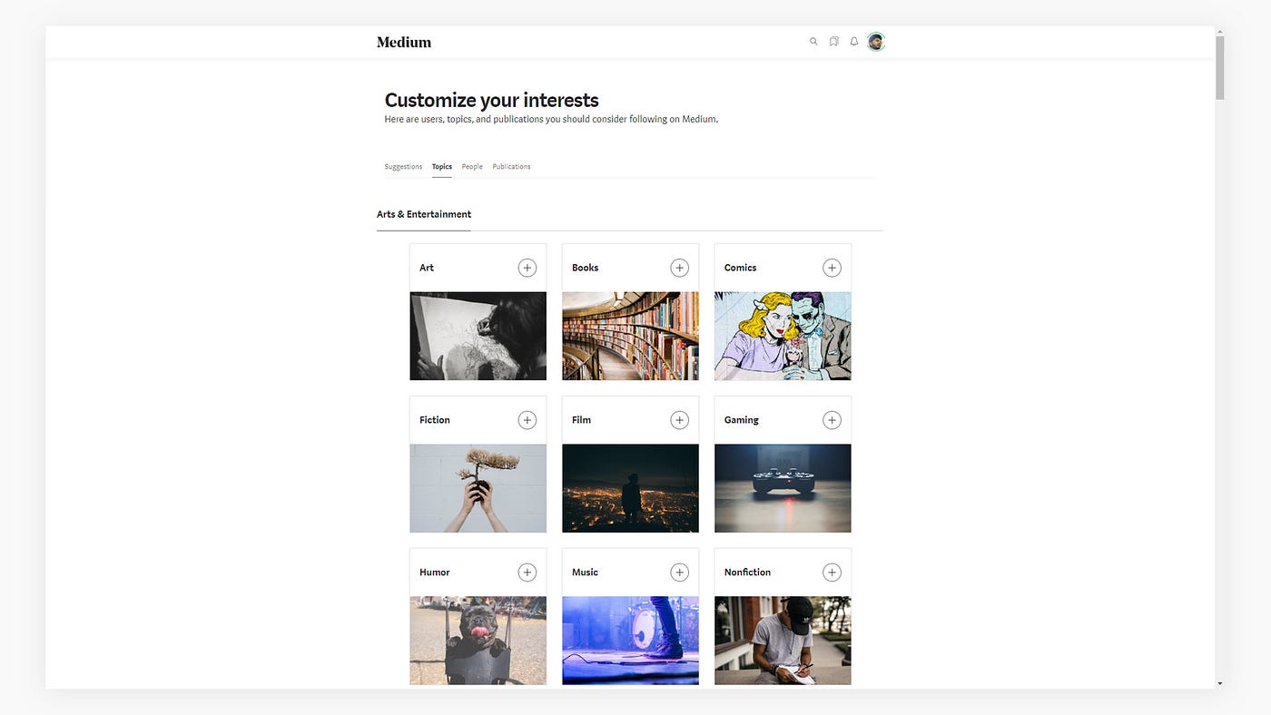Image resolution: width=1271 pixels, height=715 pixels.
Task: Open the Books library shelf thumbnail
Action: pyautogui.click(x=630, y=335)
